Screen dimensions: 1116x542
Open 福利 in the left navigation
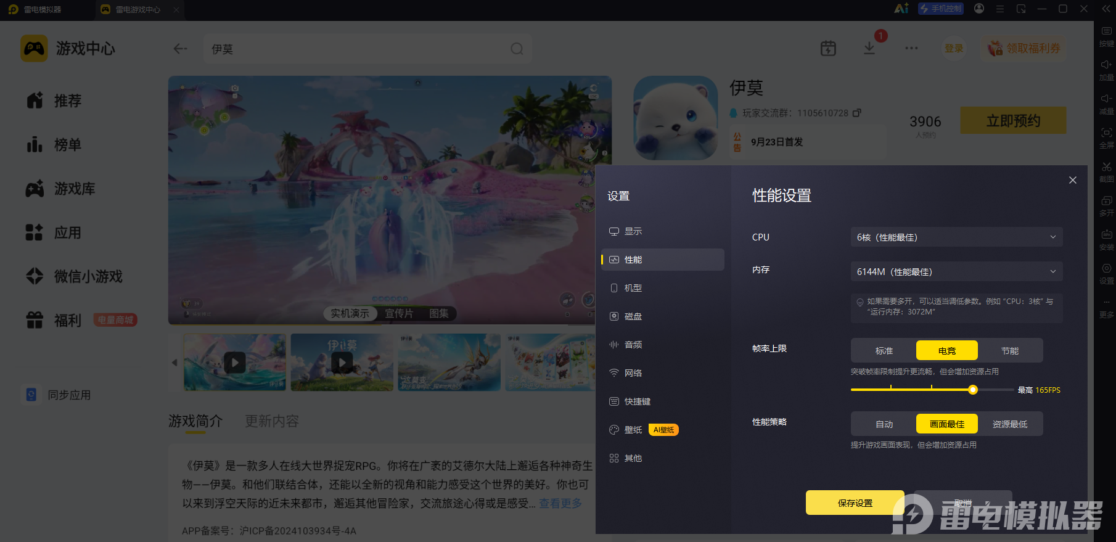(x=54, y=321)
